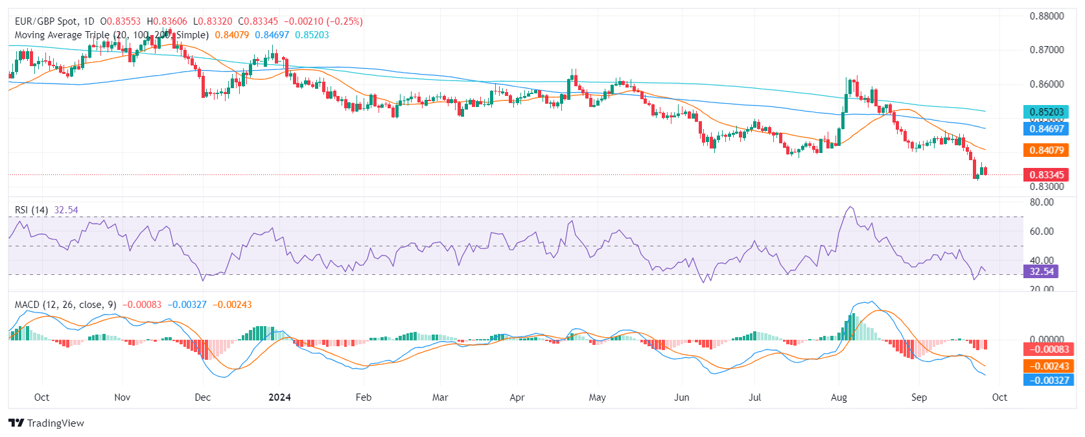Click the May label on time axis
This screenshot has width=1085, height=437.
point(598,397)
